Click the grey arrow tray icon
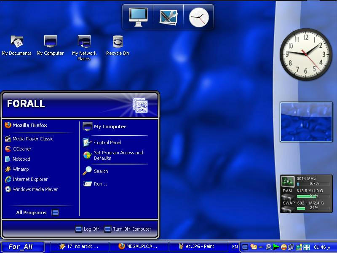337x253 pixels. 261,247
